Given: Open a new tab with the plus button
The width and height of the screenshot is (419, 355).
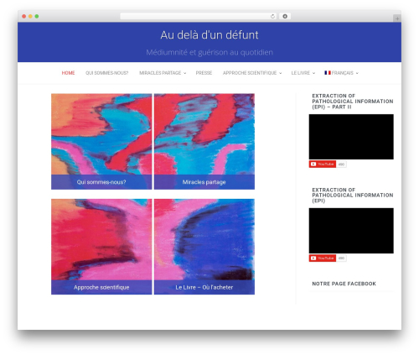Looking at the screenshot, I should click(397, 18).
